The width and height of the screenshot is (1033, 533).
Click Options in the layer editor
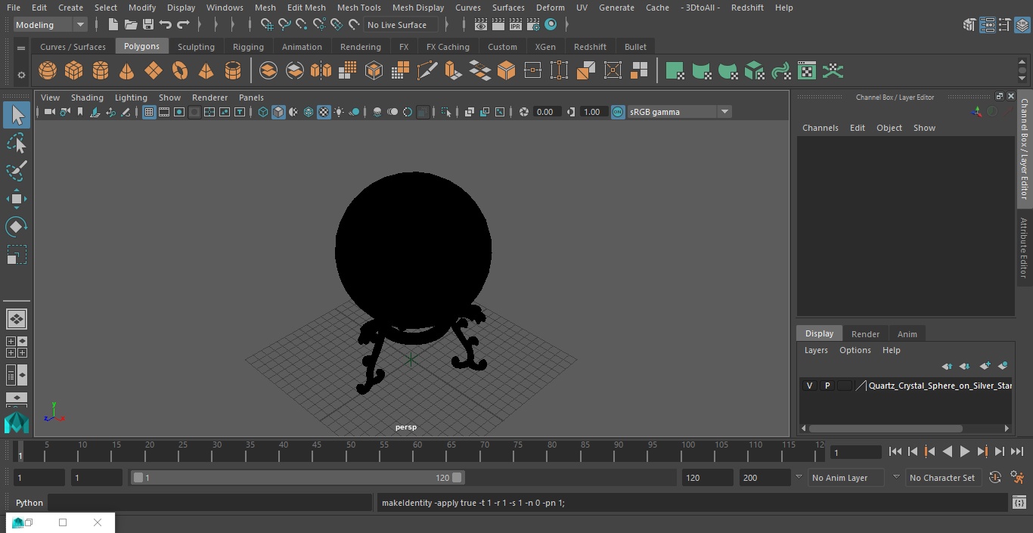tap(855, 350)
